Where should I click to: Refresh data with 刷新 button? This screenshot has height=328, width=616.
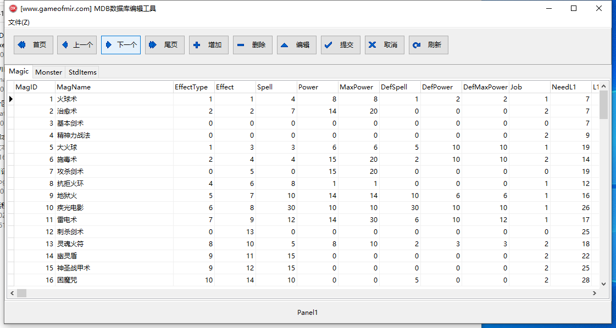429,45
